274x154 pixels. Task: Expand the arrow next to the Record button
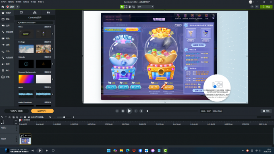pos(17,7)
